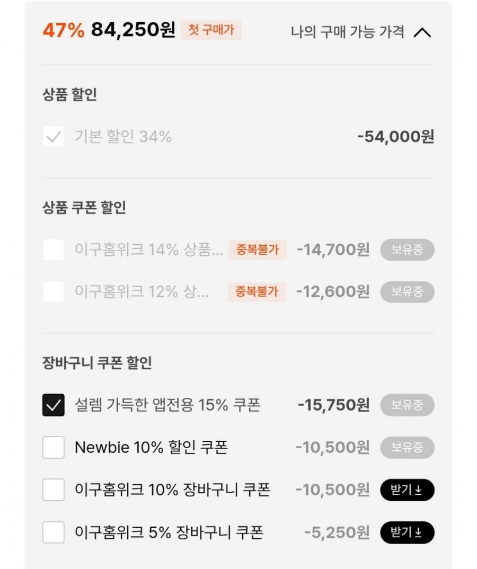
Task: Download the 이구홈위크 10% 장바구니 coupon with 받기
Action: (407, 490)
